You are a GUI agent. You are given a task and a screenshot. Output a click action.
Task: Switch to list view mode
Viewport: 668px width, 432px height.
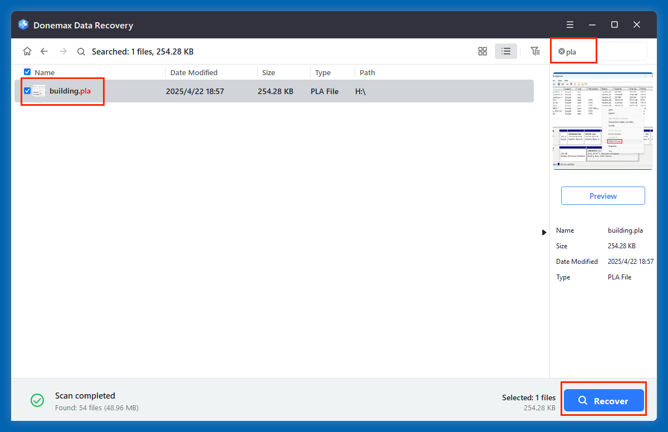[x=505, y=51]
